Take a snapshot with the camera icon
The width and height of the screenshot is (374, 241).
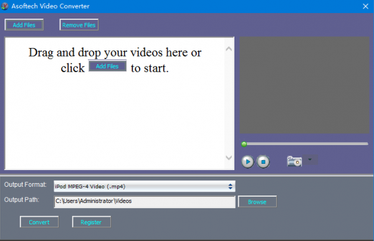[294, 161]
